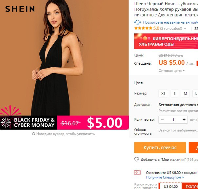Decrease quantity with minus button
198x189 pixels.
pos(162,119)
